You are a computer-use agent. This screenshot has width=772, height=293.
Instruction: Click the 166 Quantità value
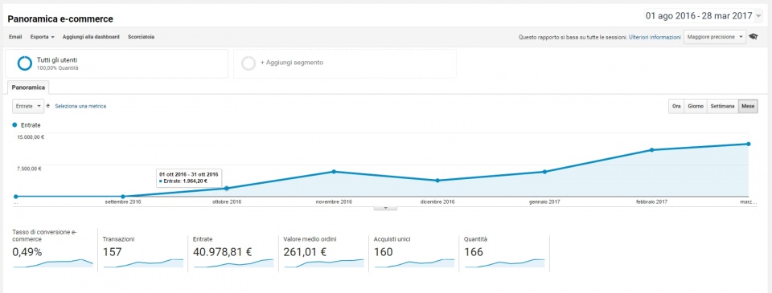point(474,252)
